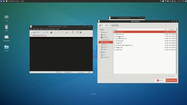Click the Open icon in gedit toolbar
187x105 pixels.
37,32
